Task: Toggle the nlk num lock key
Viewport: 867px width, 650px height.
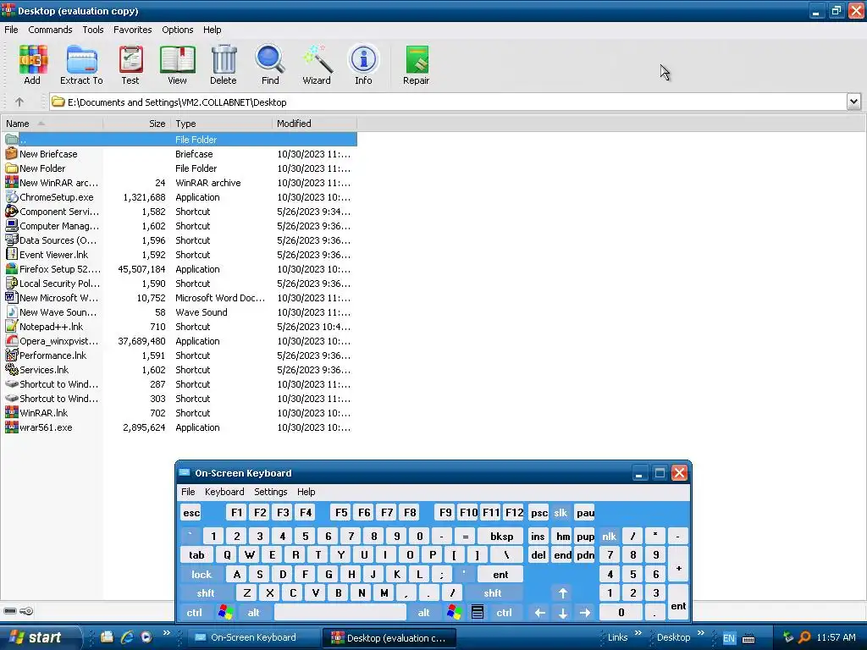Action: coord(610,536)
